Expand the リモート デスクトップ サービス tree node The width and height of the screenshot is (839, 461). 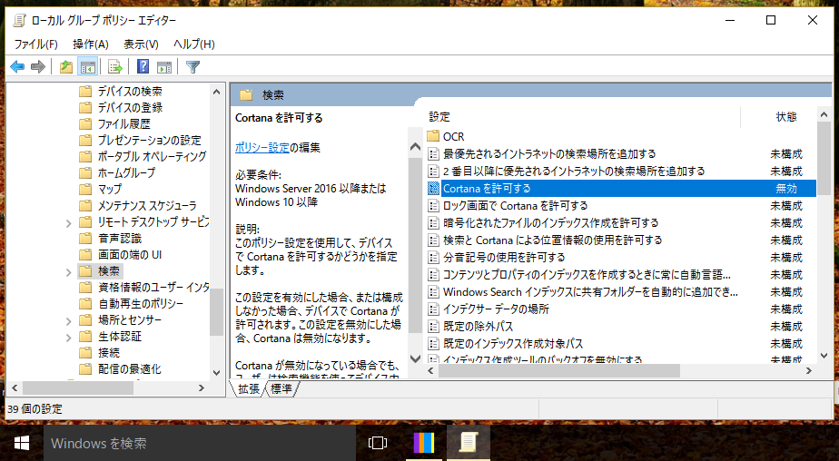(68, 223)
